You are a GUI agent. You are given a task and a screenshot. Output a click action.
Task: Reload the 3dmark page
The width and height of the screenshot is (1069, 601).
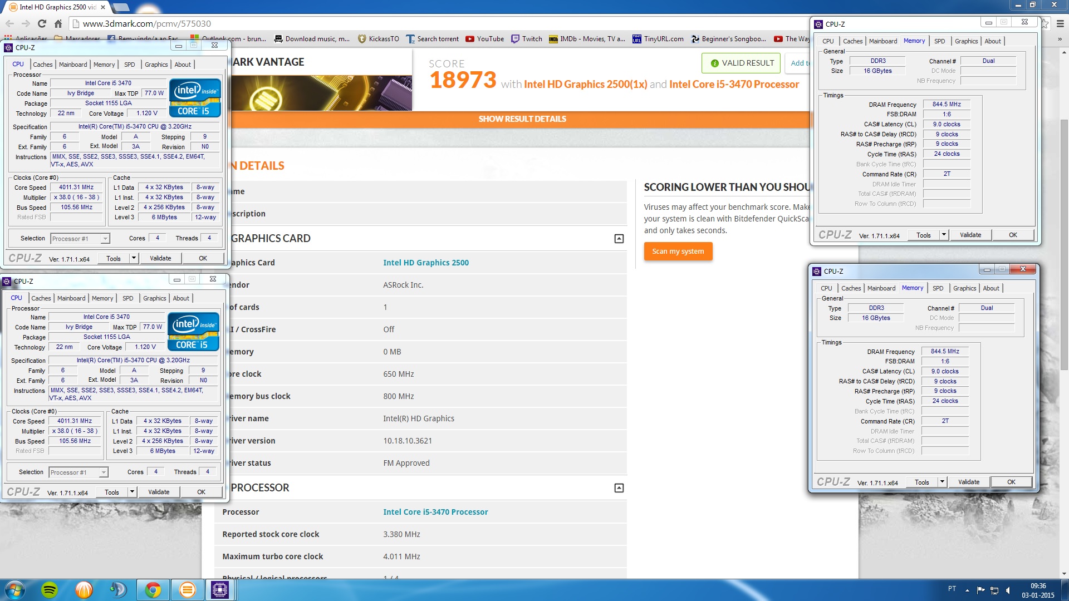click(42, 23)
